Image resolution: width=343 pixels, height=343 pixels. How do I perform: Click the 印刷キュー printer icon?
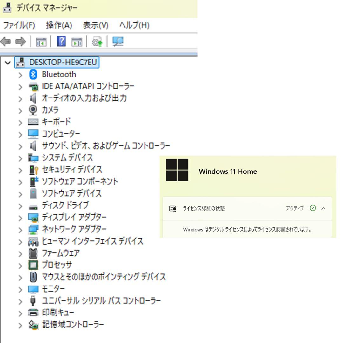[x=33, y=313]
